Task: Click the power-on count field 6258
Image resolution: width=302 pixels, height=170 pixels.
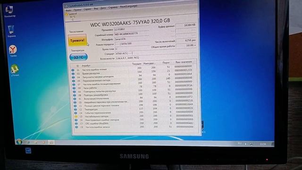Action: 186,41
